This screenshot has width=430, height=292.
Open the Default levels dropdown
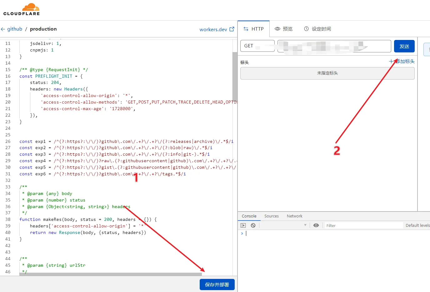(417, 225)
